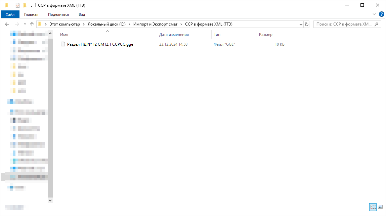Click the New Folder icon in title bar
The image size is (386, 216).
(x=25, y=5)
